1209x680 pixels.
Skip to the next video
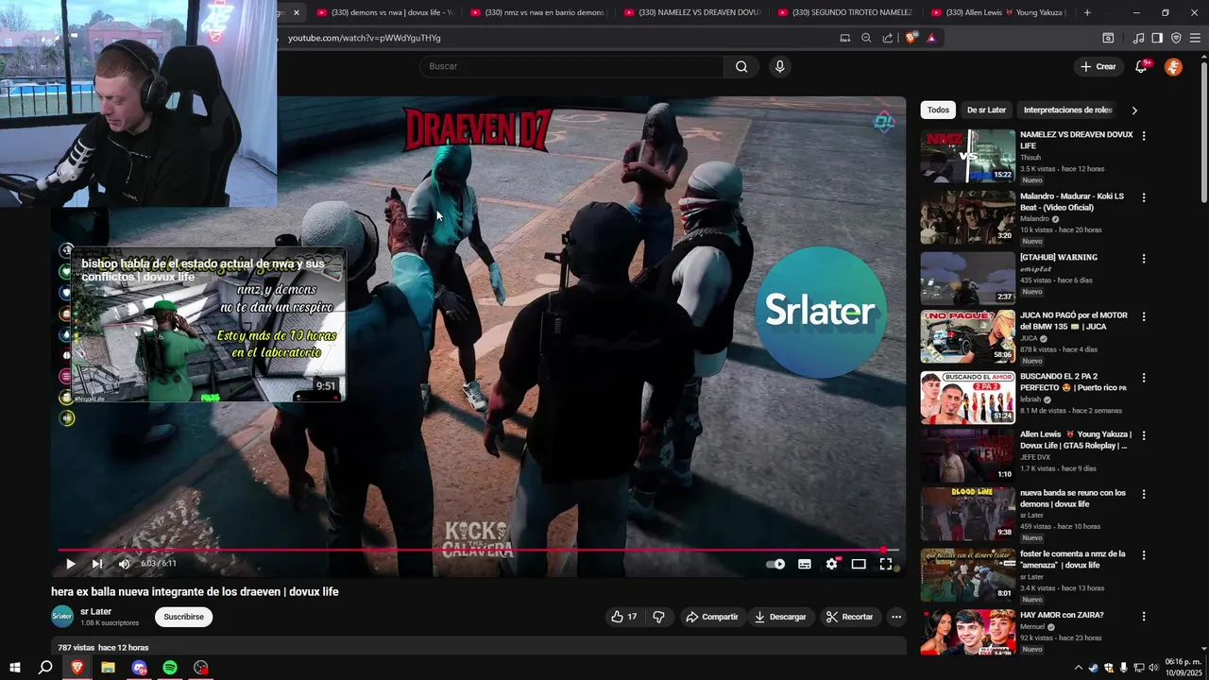[96, 564]
